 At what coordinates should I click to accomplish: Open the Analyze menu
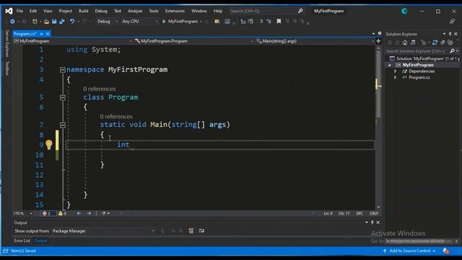pos(135,11)
